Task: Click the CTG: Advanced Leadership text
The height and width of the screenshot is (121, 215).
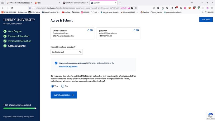Action: [x=63, y=36]
